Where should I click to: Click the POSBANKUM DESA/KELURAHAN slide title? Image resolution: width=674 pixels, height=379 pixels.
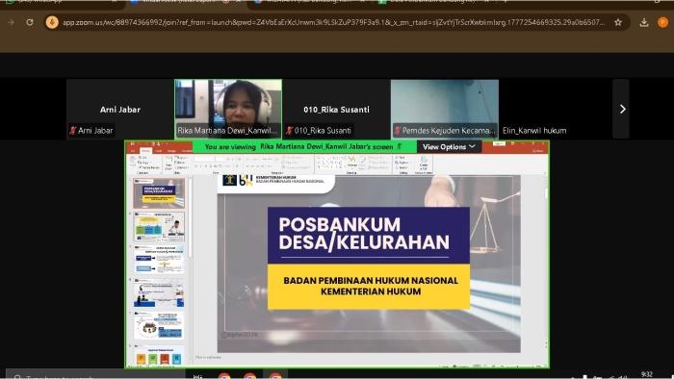pyautogui.click(x=364, y=234)
